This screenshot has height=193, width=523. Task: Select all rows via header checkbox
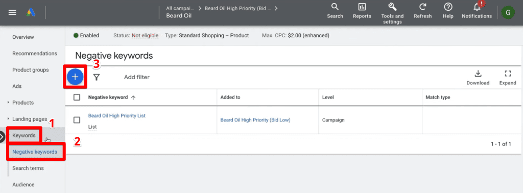click(x=77, y=98)
